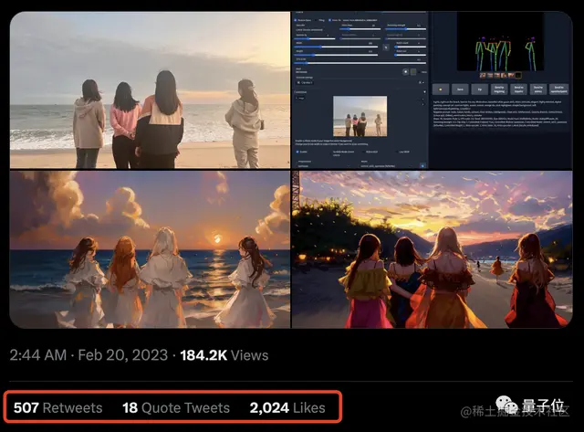Click the 184.2K Views count
584x432 pixels.
224,355
